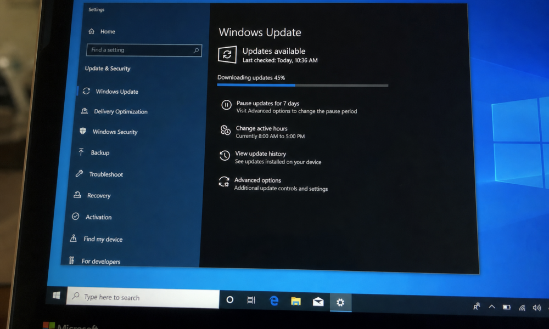Open the Windows Start button

pyautogui.click(x=57, y=296)
